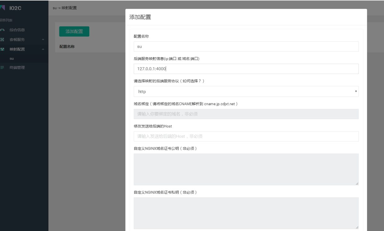The width and height of the screenshot is (384, 231).
Task: Grab the 证书私钥 textarea resize handle
Action: click(357, 227)
